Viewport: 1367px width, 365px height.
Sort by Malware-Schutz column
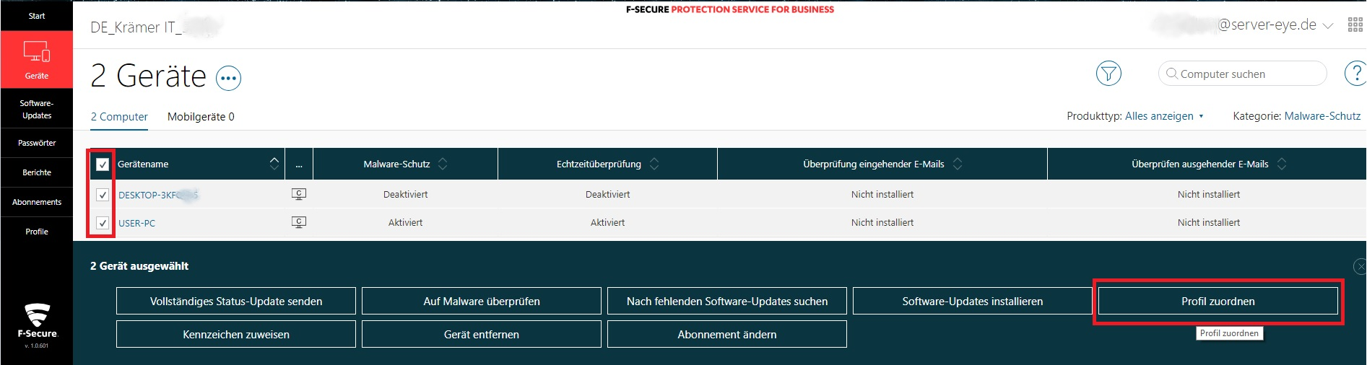click(443, 164)
